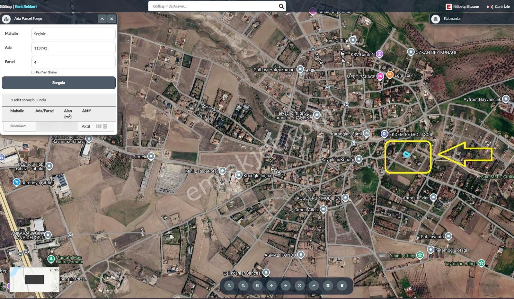
Task: Click the zoom in magnifier tool
Action: (x=229, y=285)
